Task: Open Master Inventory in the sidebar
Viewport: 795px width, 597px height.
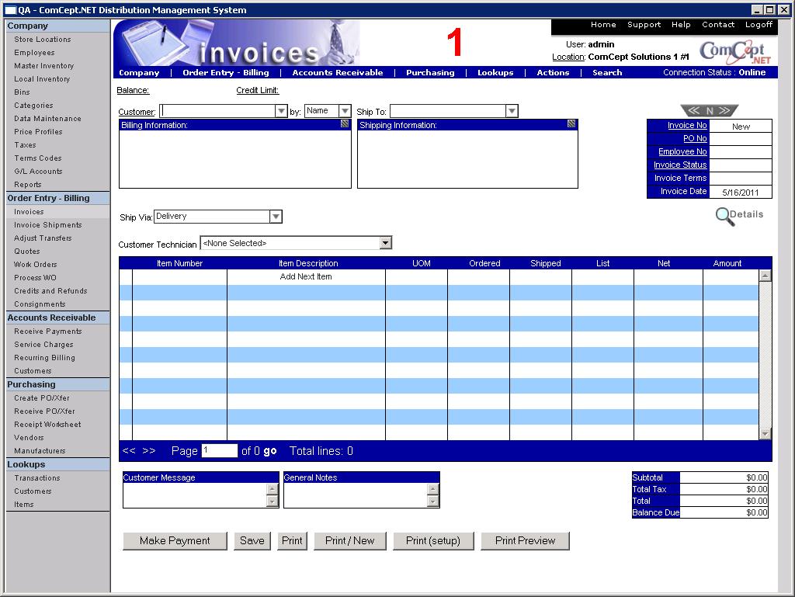Action: point(44,65)
